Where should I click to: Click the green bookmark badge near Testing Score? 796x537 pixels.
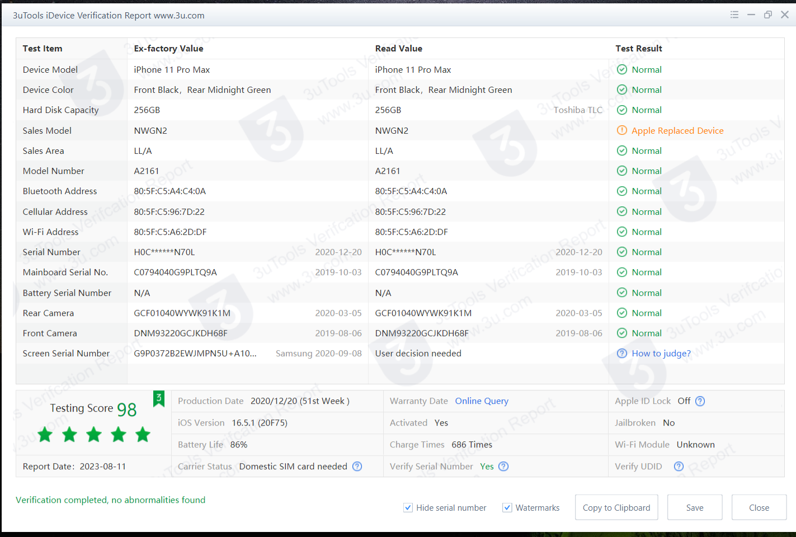159,398
